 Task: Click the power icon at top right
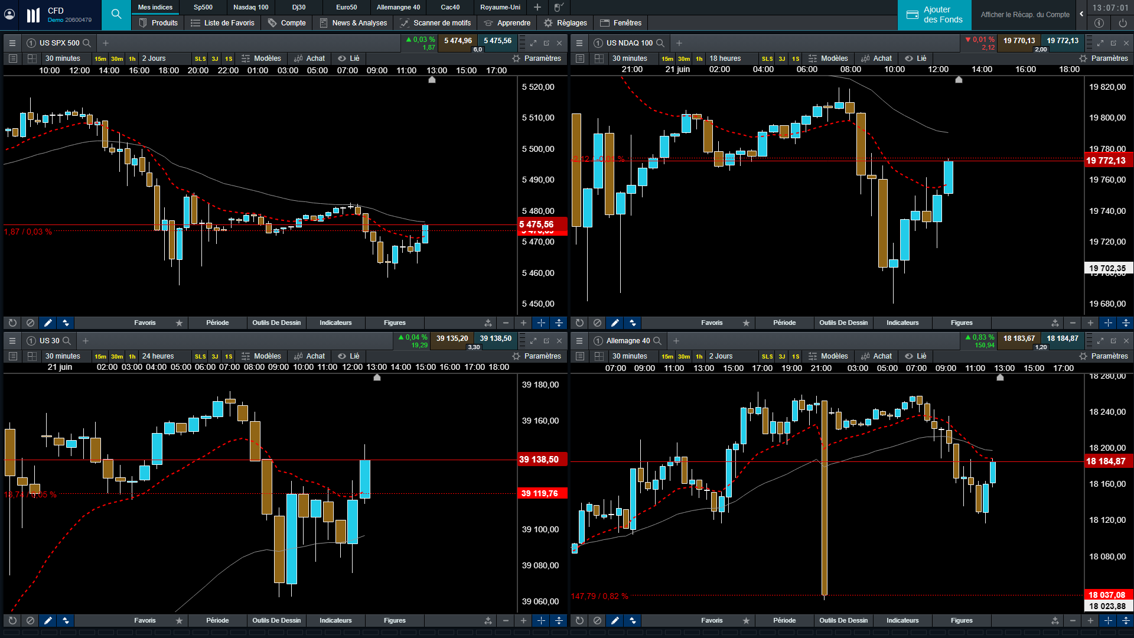tap(1122, 23)
